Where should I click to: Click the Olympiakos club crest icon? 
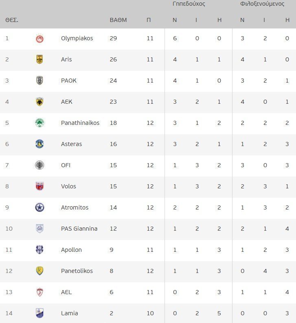coord(39,39)
